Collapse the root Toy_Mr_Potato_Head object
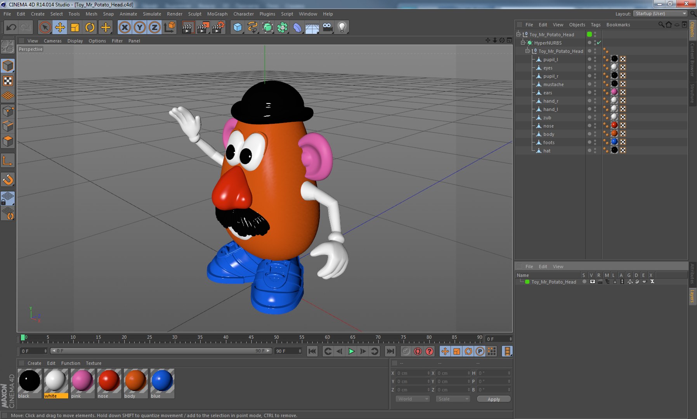This screenshot has height=419, width=697. pos(518,34)
